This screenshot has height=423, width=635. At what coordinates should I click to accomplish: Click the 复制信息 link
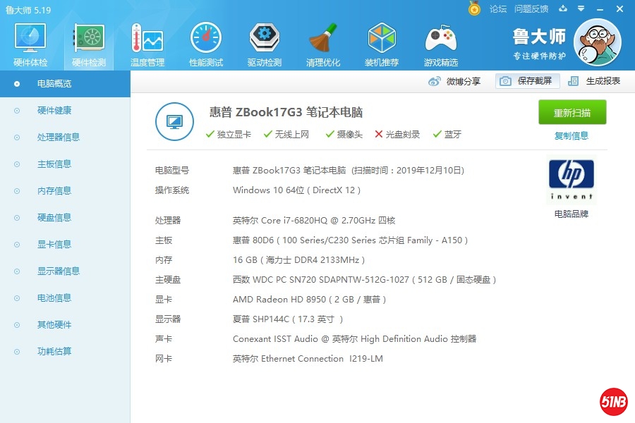click(x=571, y=136)
